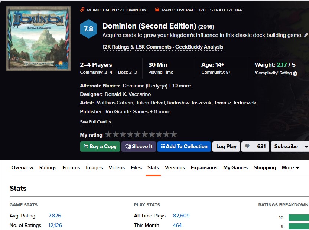
Task: Click the 631 fans count
Action: pos(261,147)
